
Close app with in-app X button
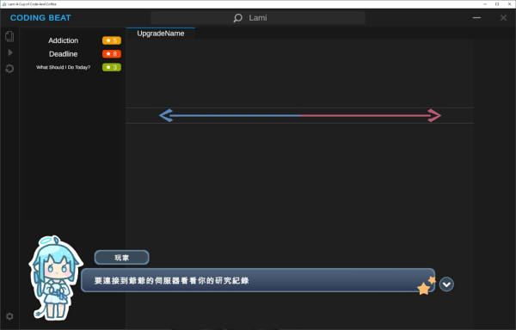pyautogui.click(x=503, y=18)
